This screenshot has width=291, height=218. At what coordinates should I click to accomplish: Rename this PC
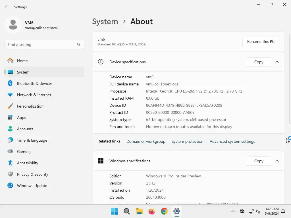[x=261, y=41]
